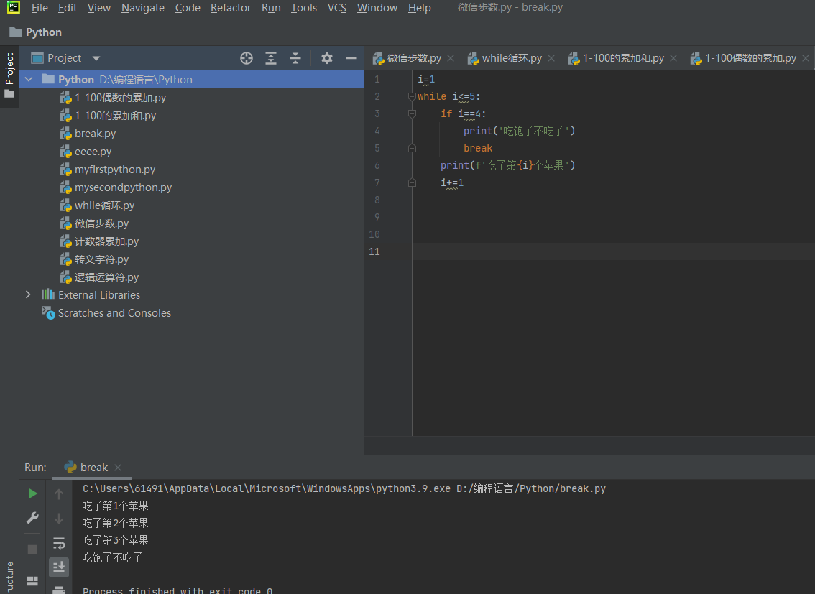Image resolution: width=815 pixels, height=594 pixels.
Task: Click the PyCharm logo icon
Action: click(14, 7)
